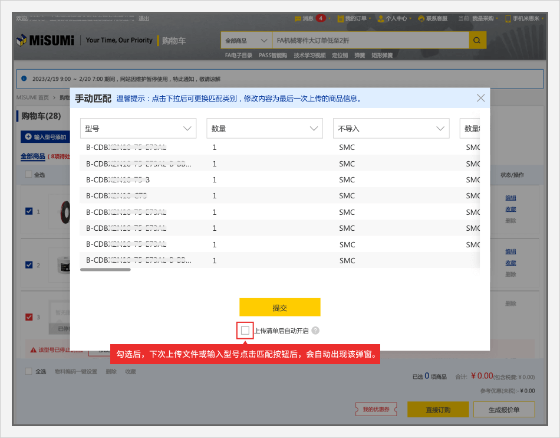Enable 上传清单后自动开启 checkbox

pos(245,331)
